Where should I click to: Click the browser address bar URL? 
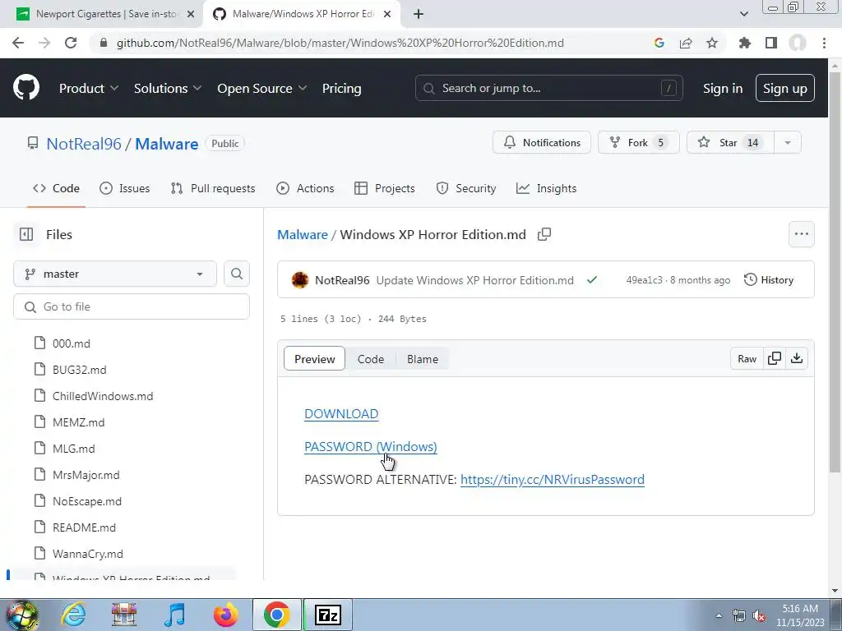(x=340, y=43)
